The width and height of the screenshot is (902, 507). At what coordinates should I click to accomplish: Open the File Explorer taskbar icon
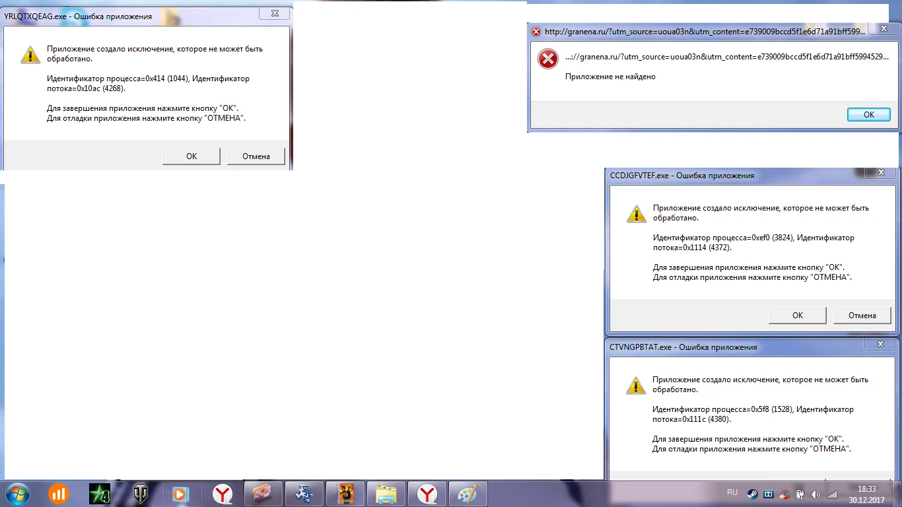(x=386, y=494)
